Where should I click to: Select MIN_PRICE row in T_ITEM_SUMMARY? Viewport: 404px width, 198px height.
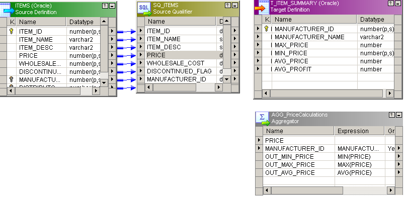tap(328, 53)
